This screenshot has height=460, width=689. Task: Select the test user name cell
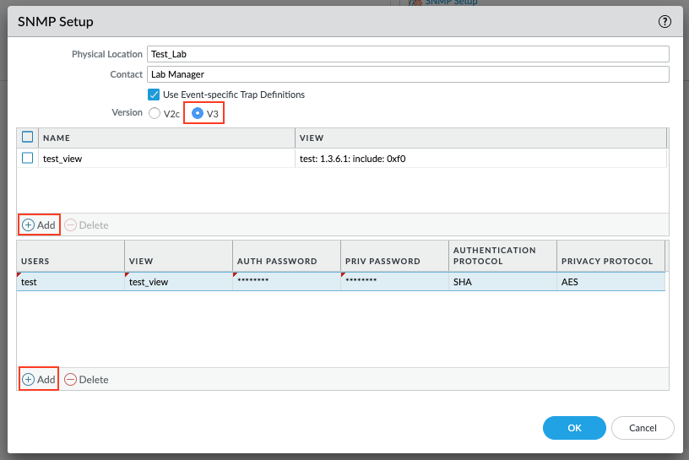coord(70,282)
